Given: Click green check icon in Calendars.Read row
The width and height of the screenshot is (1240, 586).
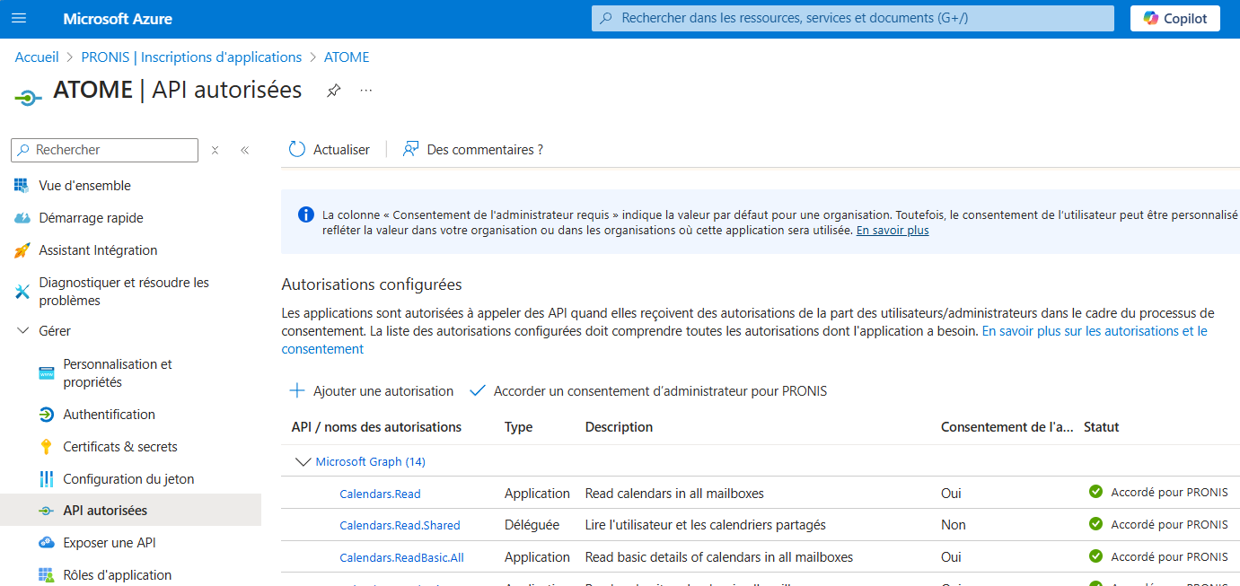Looking at the screenshot, I should pos(1095,492).
